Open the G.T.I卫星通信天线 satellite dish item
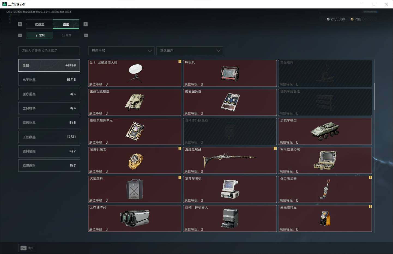 pyautogui.click(x=135, y=73)
